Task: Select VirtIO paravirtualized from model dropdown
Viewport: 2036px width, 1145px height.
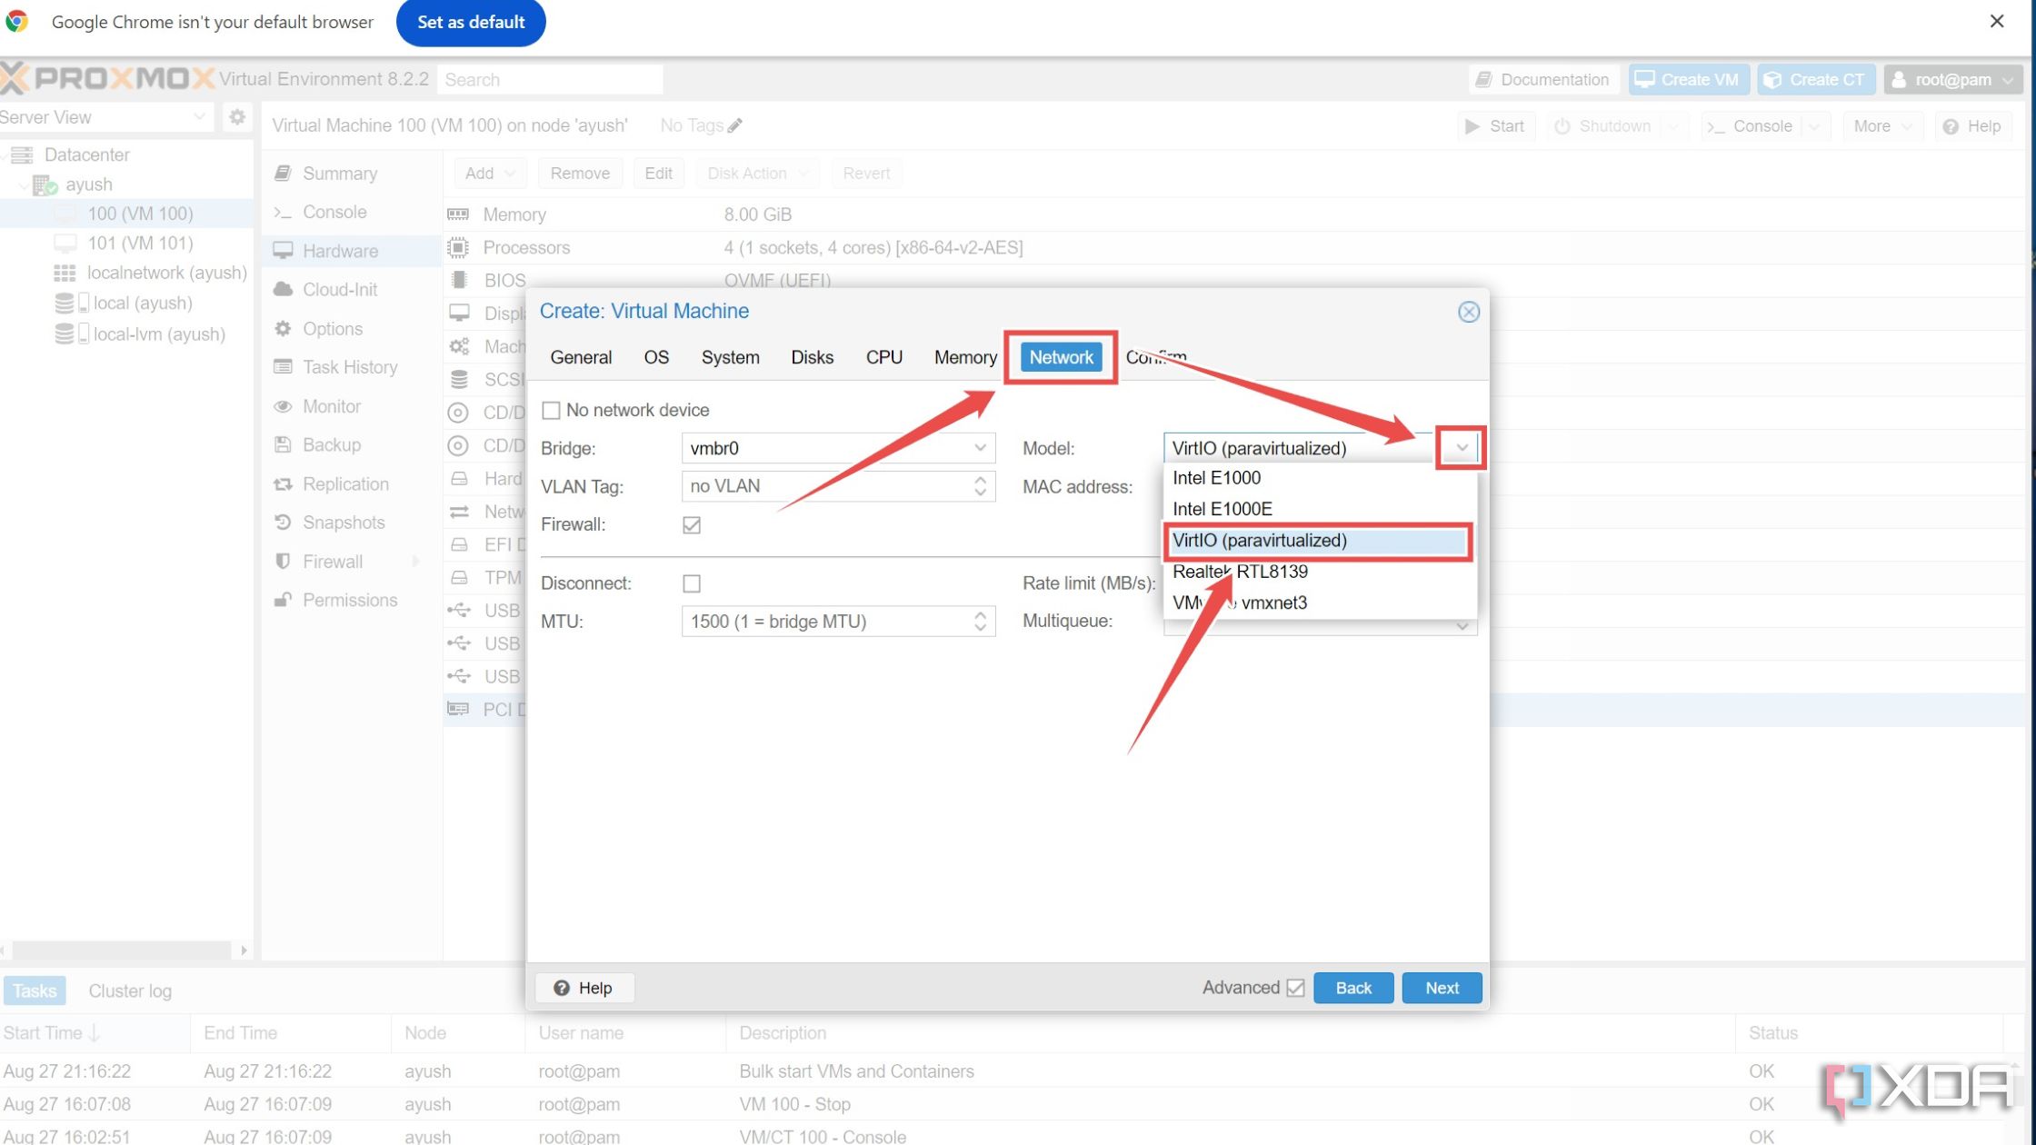Action: pyautogui.click(x=1316, y=540)
